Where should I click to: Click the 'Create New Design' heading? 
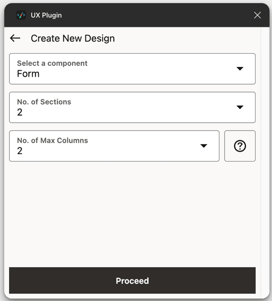click(73, 38)
